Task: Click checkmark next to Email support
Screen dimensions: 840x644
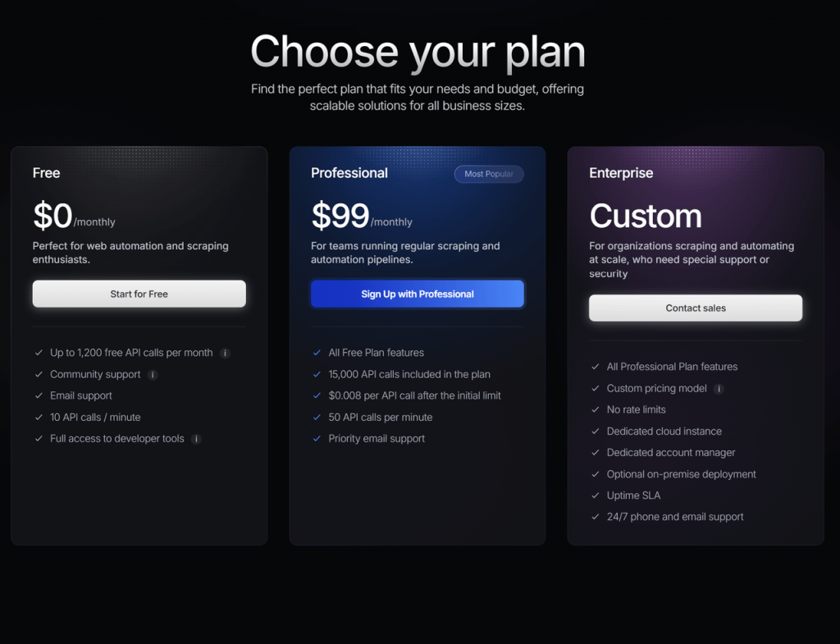Action: [39, 395]
